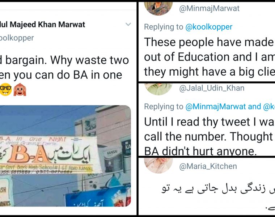Viewport: 275px width, 217px height.
Task: Click @koolkopper in the first Replying to line
Action: (209, 27)
